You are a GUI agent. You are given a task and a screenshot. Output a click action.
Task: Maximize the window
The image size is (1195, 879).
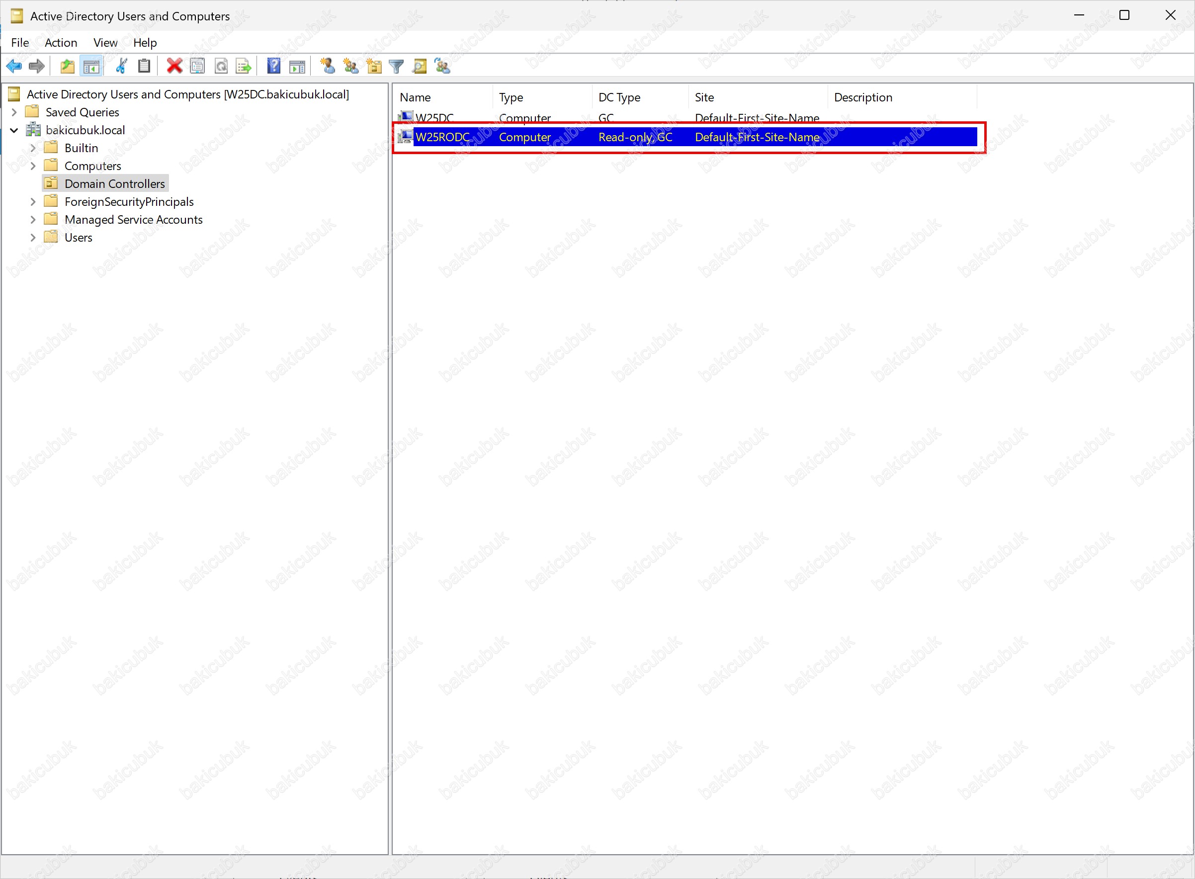pyautogui.click(x=1124, y=15)
